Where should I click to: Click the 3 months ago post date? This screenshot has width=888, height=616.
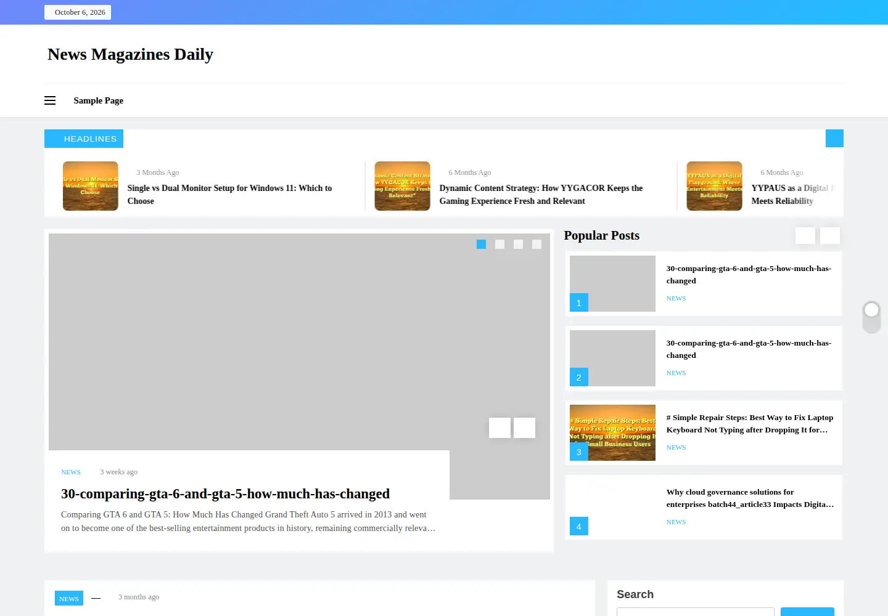(139, 597)
